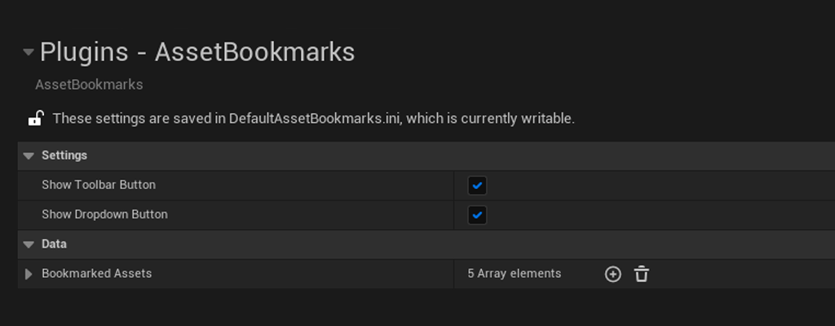This screenshot has width=835, height=326.
Task: Expand the Bookmarked Assets array arrow
Action: [x=29, y=274]
